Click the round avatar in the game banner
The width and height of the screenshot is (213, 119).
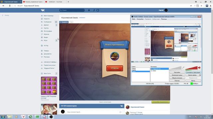coord(114,56)
